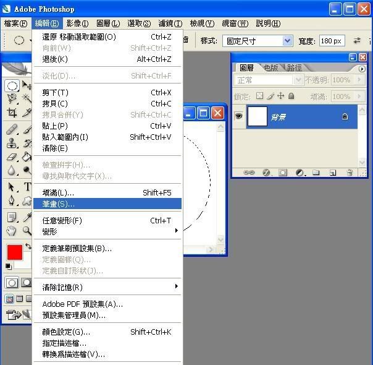Viewport: 373px width, 365px height.
Task: Switch to the 色版 tab
Action: click(270, 68)
